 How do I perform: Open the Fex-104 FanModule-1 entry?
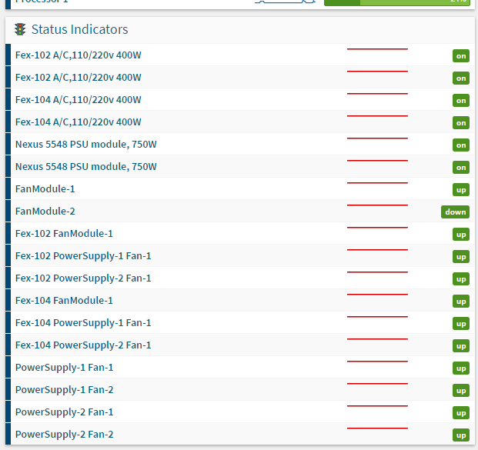pyautogui.click(x=64, y=301)
